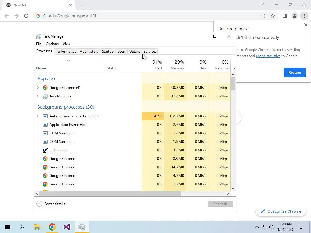The height and width of the screenshot is (233, 311).
Task: Bookmark this tab with the star icon
Action: [273, 16]
